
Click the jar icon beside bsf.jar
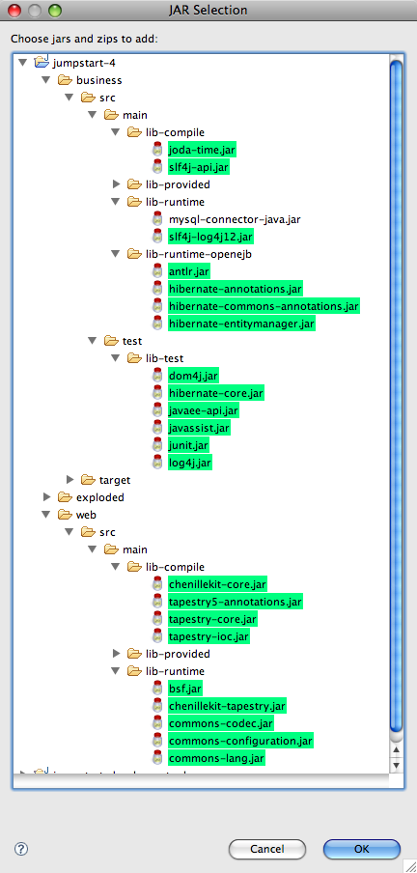pos(157,689)
